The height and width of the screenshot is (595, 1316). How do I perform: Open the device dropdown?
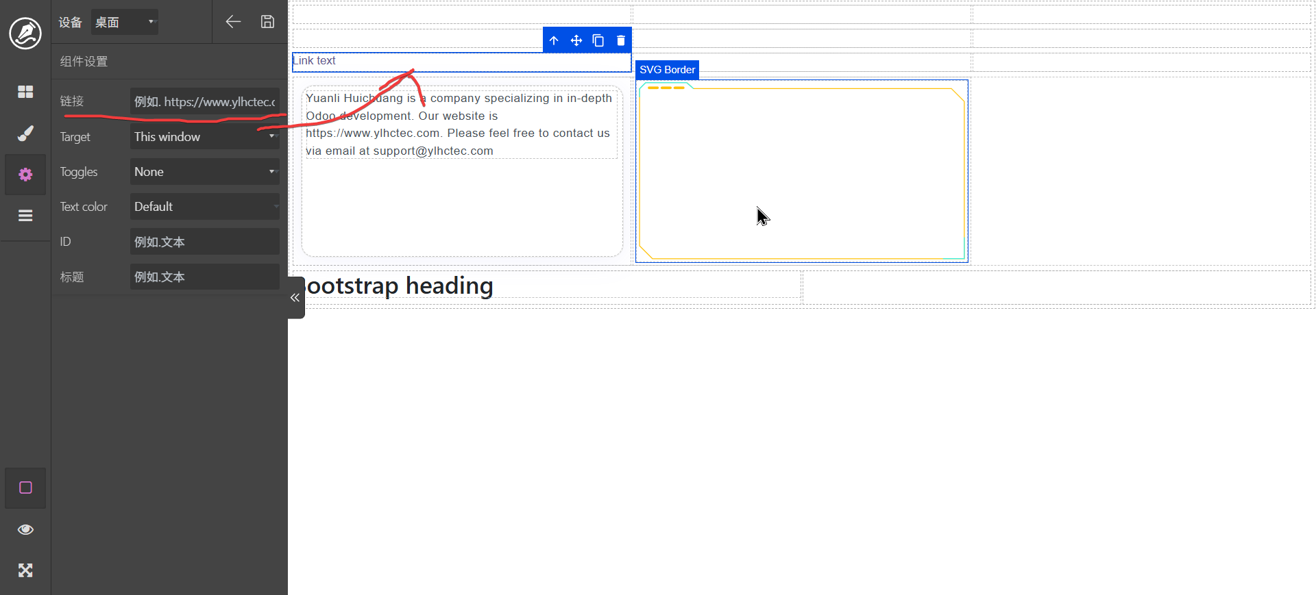[125, 22]
